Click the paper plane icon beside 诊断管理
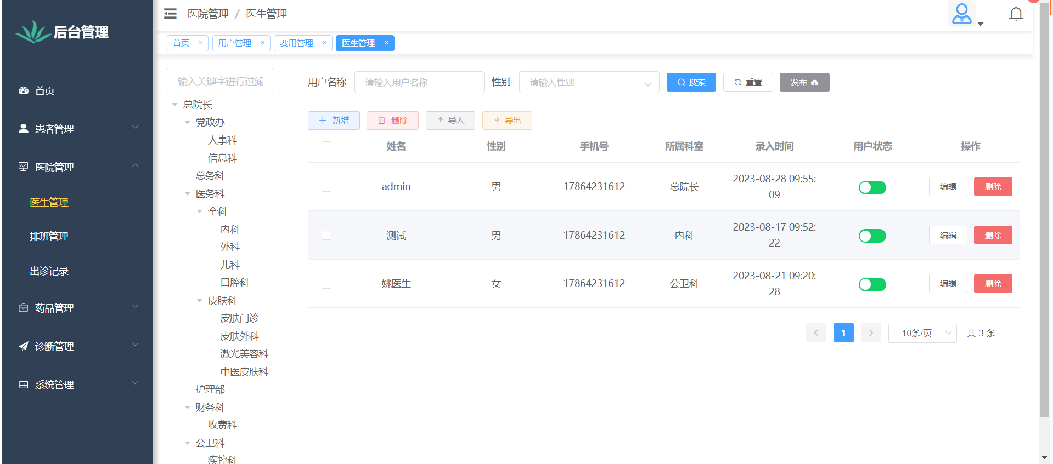 click(x=24, y=346)
